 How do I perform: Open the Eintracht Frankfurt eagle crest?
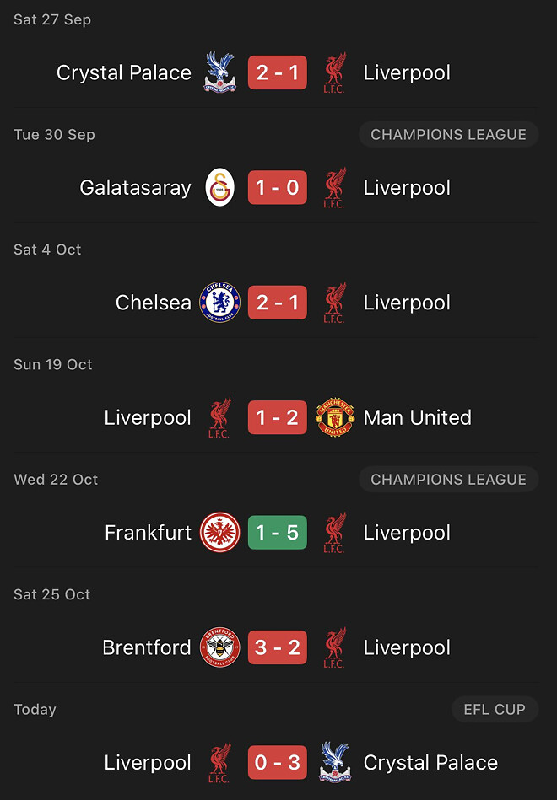point(220,533)
